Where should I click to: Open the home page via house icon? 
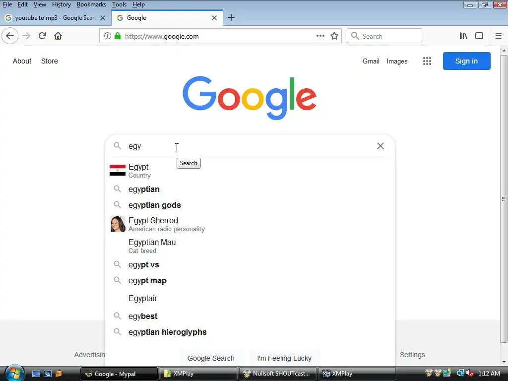(x=58, y=36)
